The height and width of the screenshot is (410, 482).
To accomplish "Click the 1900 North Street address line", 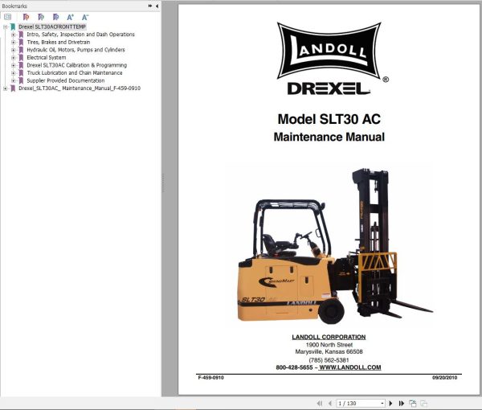I will click(x=329, y=345).
